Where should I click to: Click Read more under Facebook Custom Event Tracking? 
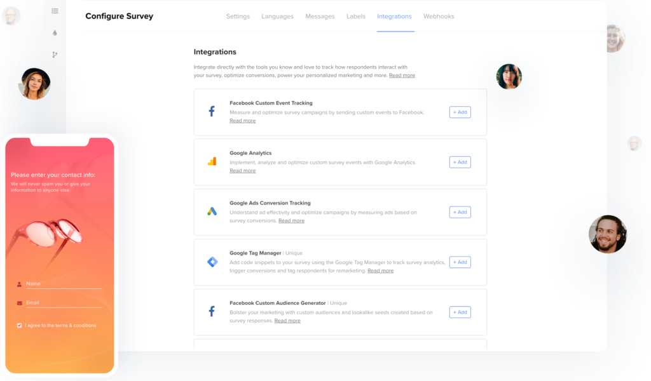click(x=242, y=120)
